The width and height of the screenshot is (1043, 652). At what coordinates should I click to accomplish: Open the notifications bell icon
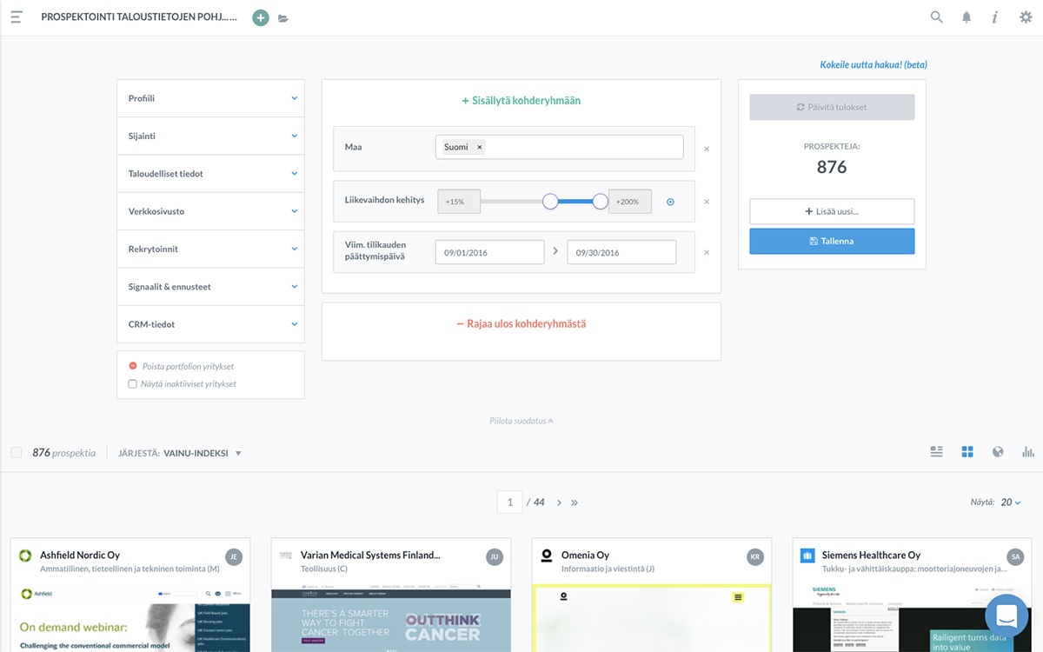pyautogui.click(x=967, y=17)
